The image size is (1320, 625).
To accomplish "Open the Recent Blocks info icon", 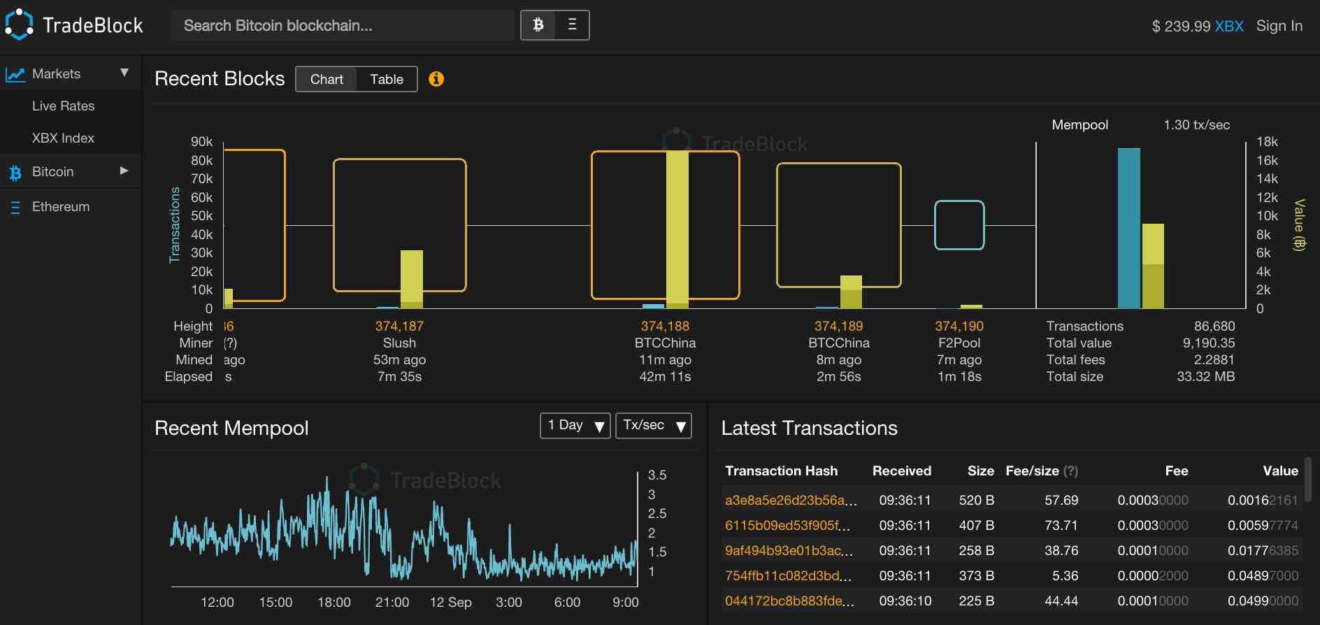I will click(x=436, y=79).
